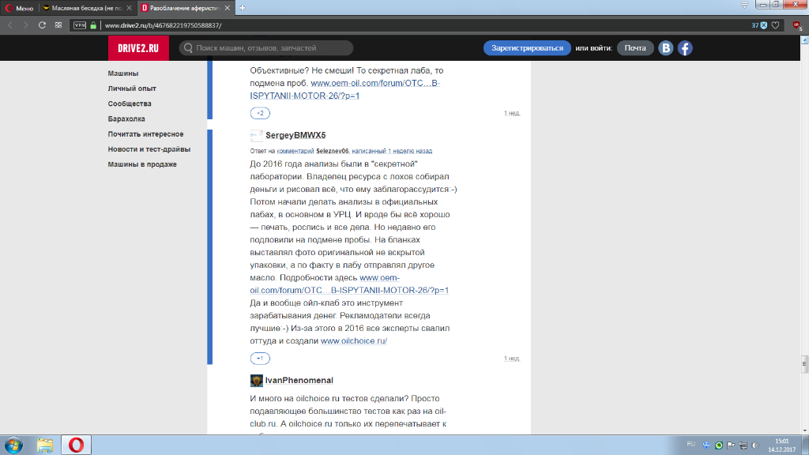The image size is (809, 455).
Task: Log in with VK icon
Action: click(x=665, y=48)
